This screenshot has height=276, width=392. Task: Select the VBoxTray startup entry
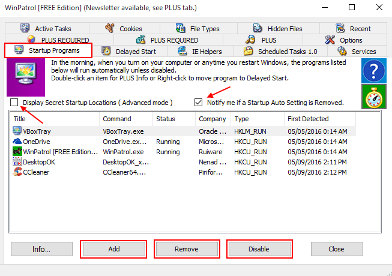pos(184,131)
